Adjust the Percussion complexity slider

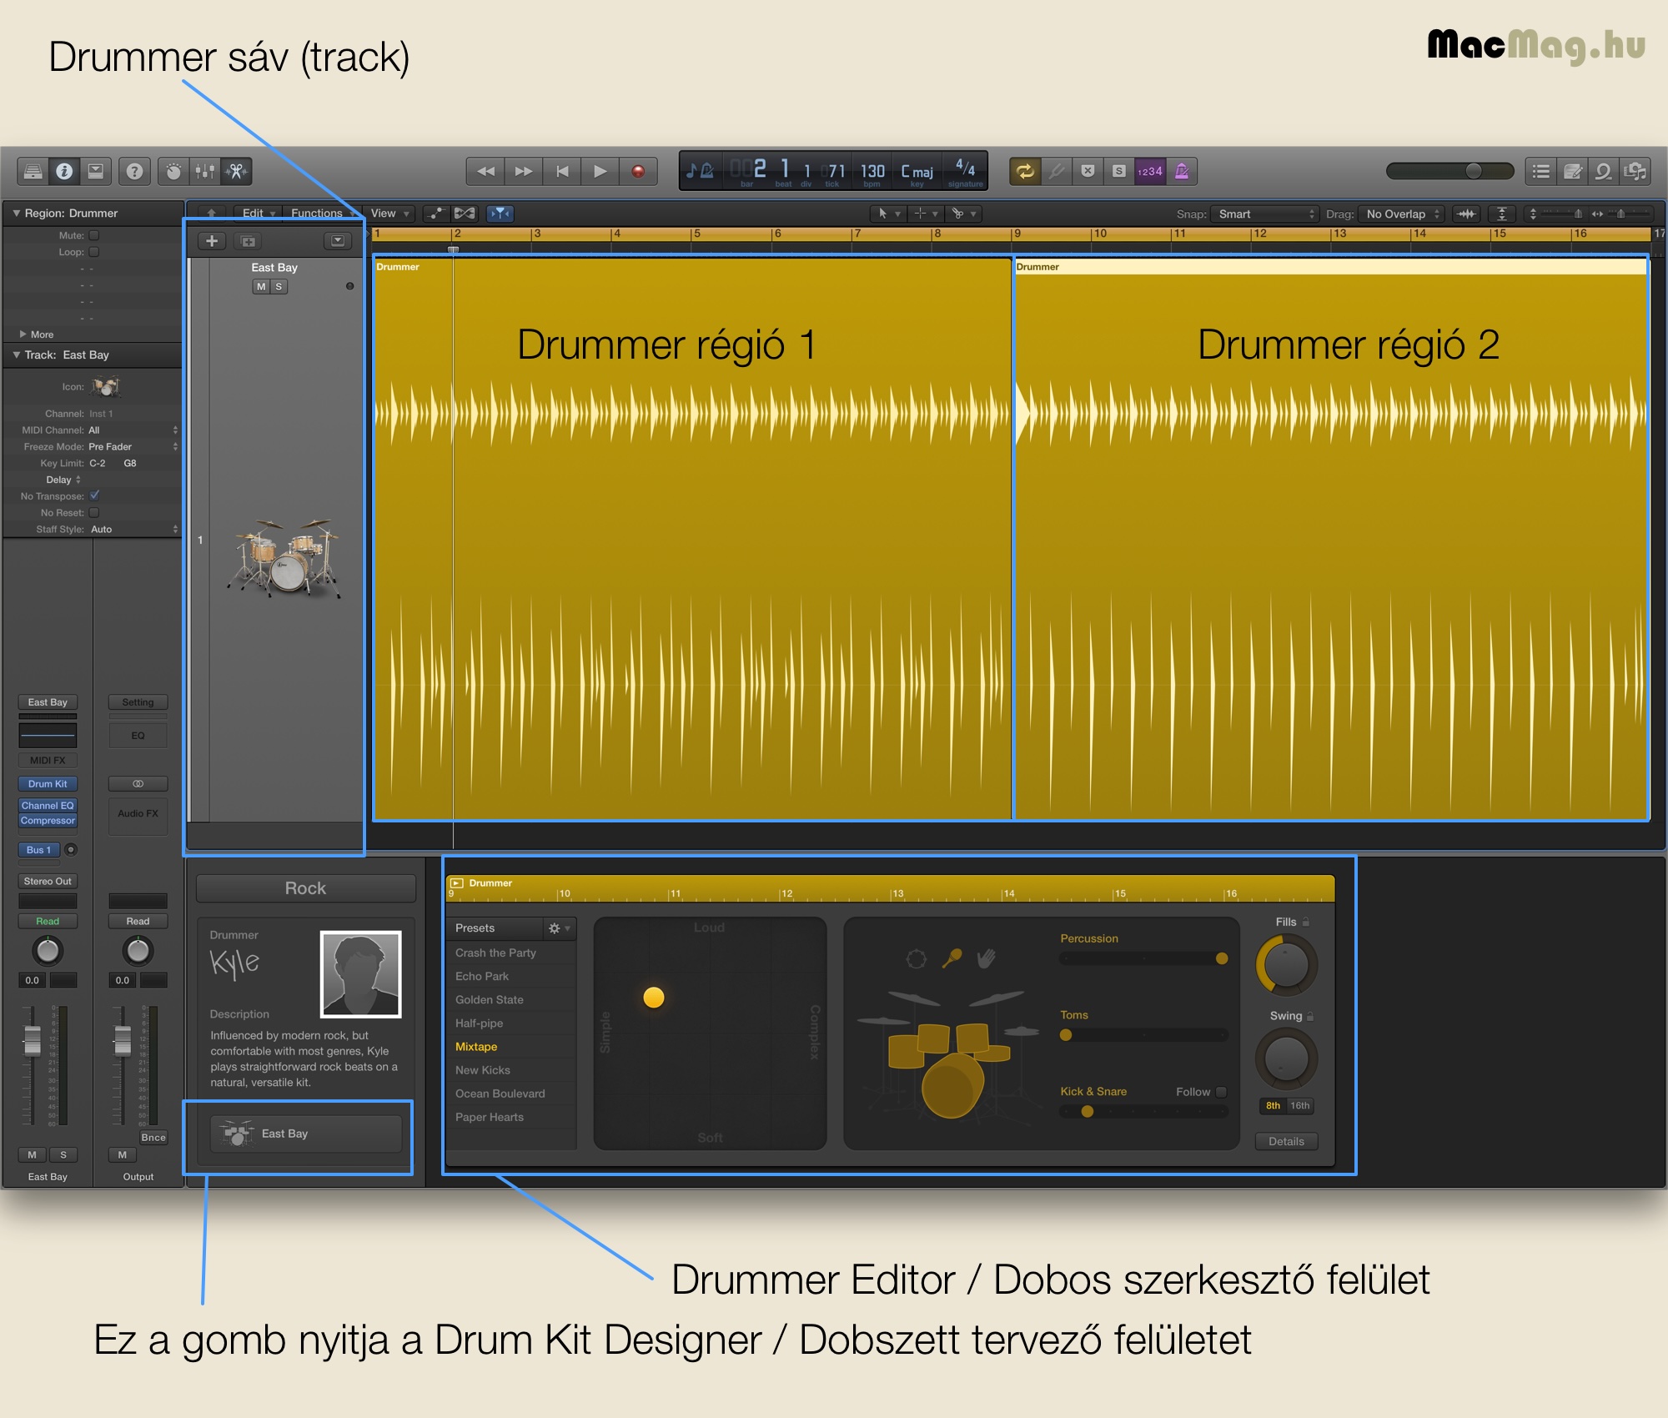[1143, 958]
